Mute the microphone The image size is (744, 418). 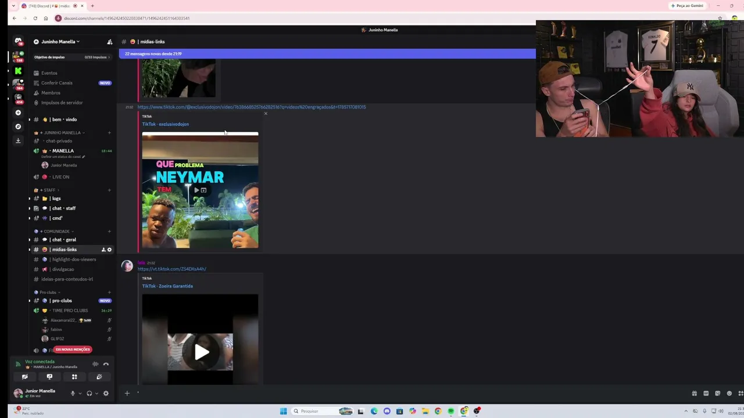point(73,393)
